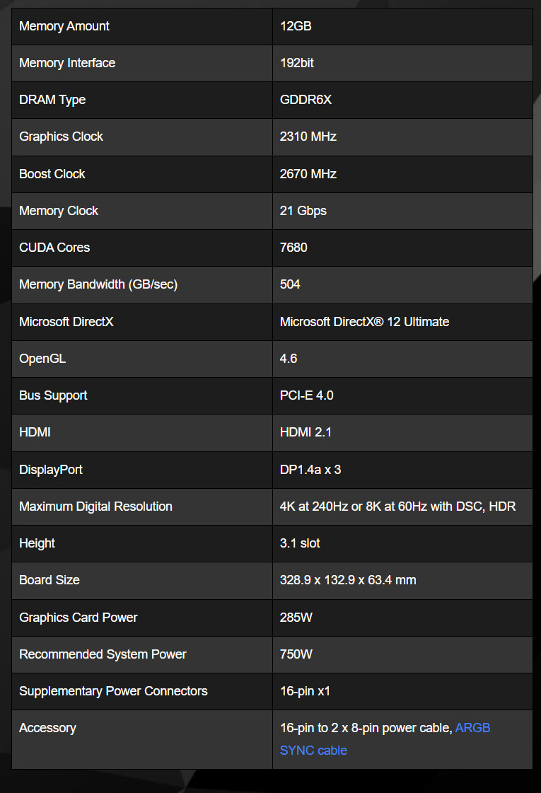Click the 285W Graphics Card Power value
The width and height of the screenshot is (541, 793).
coord(296,618)
